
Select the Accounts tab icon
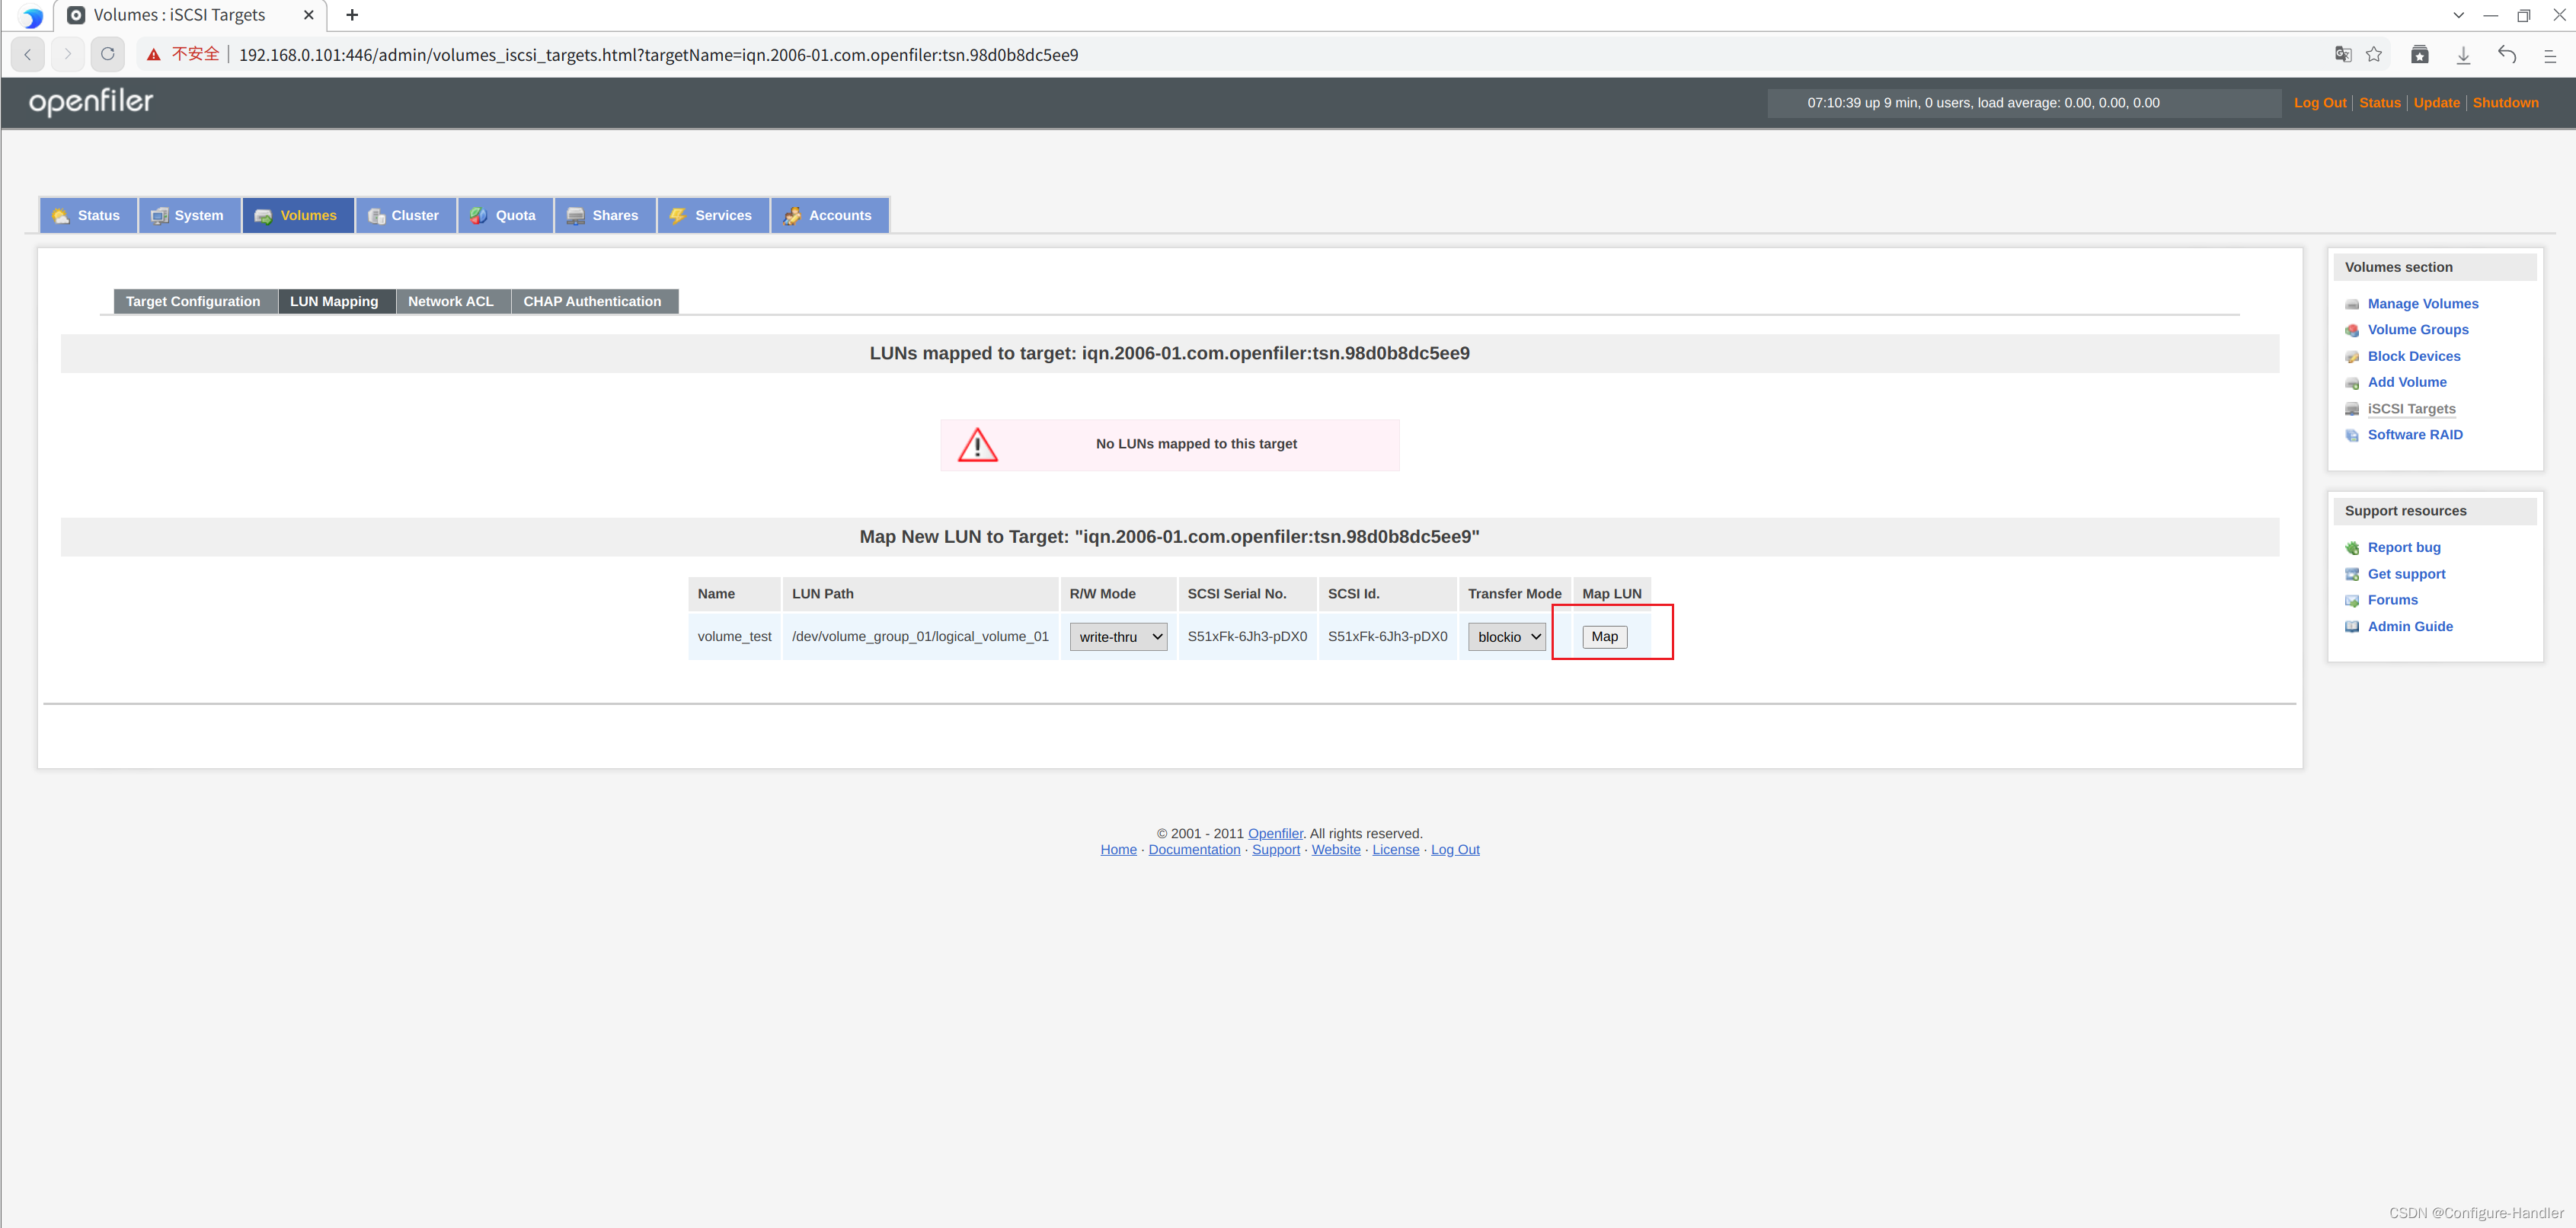pyautogui.click(x=792, y=215)
